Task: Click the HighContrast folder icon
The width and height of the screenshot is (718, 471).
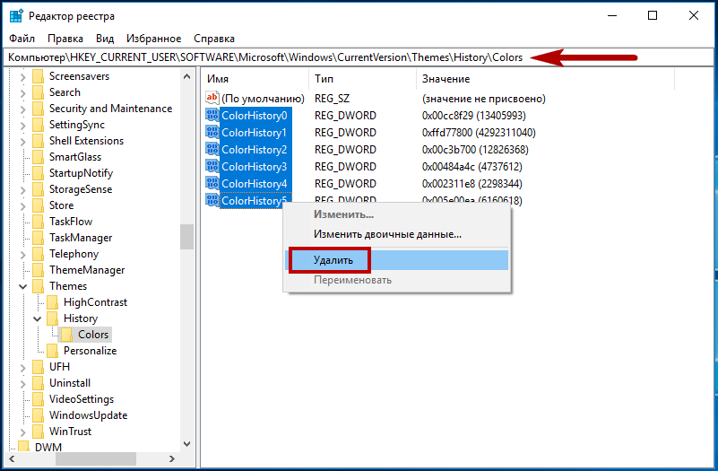Action: coord(53,302)
